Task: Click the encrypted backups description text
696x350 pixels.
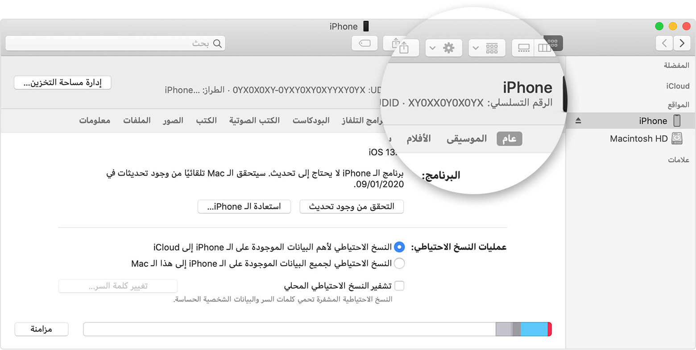Action: (x=283, y=299)
